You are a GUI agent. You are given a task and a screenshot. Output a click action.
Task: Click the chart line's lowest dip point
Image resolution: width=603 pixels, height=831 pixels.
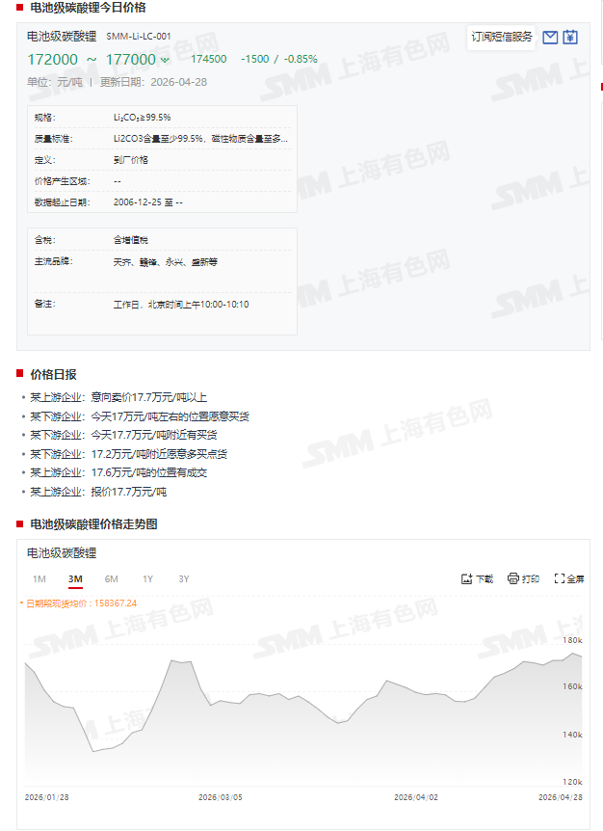pyautogui.click(x=93, y=750)
